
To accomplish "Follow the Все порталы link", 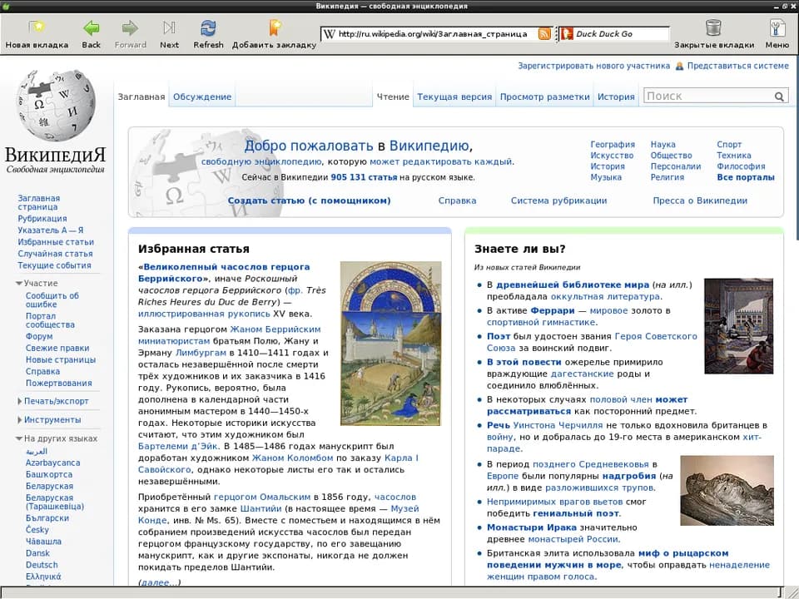I will pyautogui.click(x=746, y=177).
